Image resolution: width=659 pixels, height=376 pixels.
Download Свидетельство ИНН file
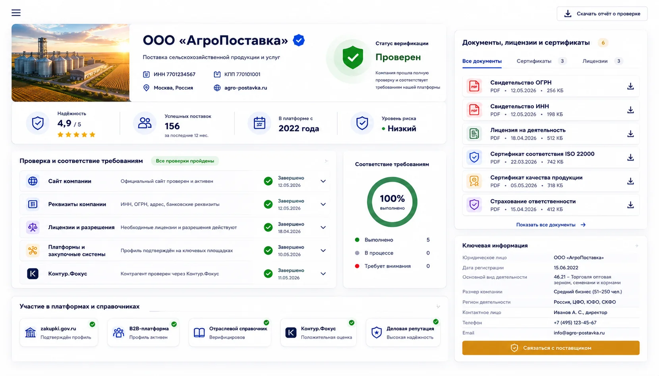[x=630, y=110]
